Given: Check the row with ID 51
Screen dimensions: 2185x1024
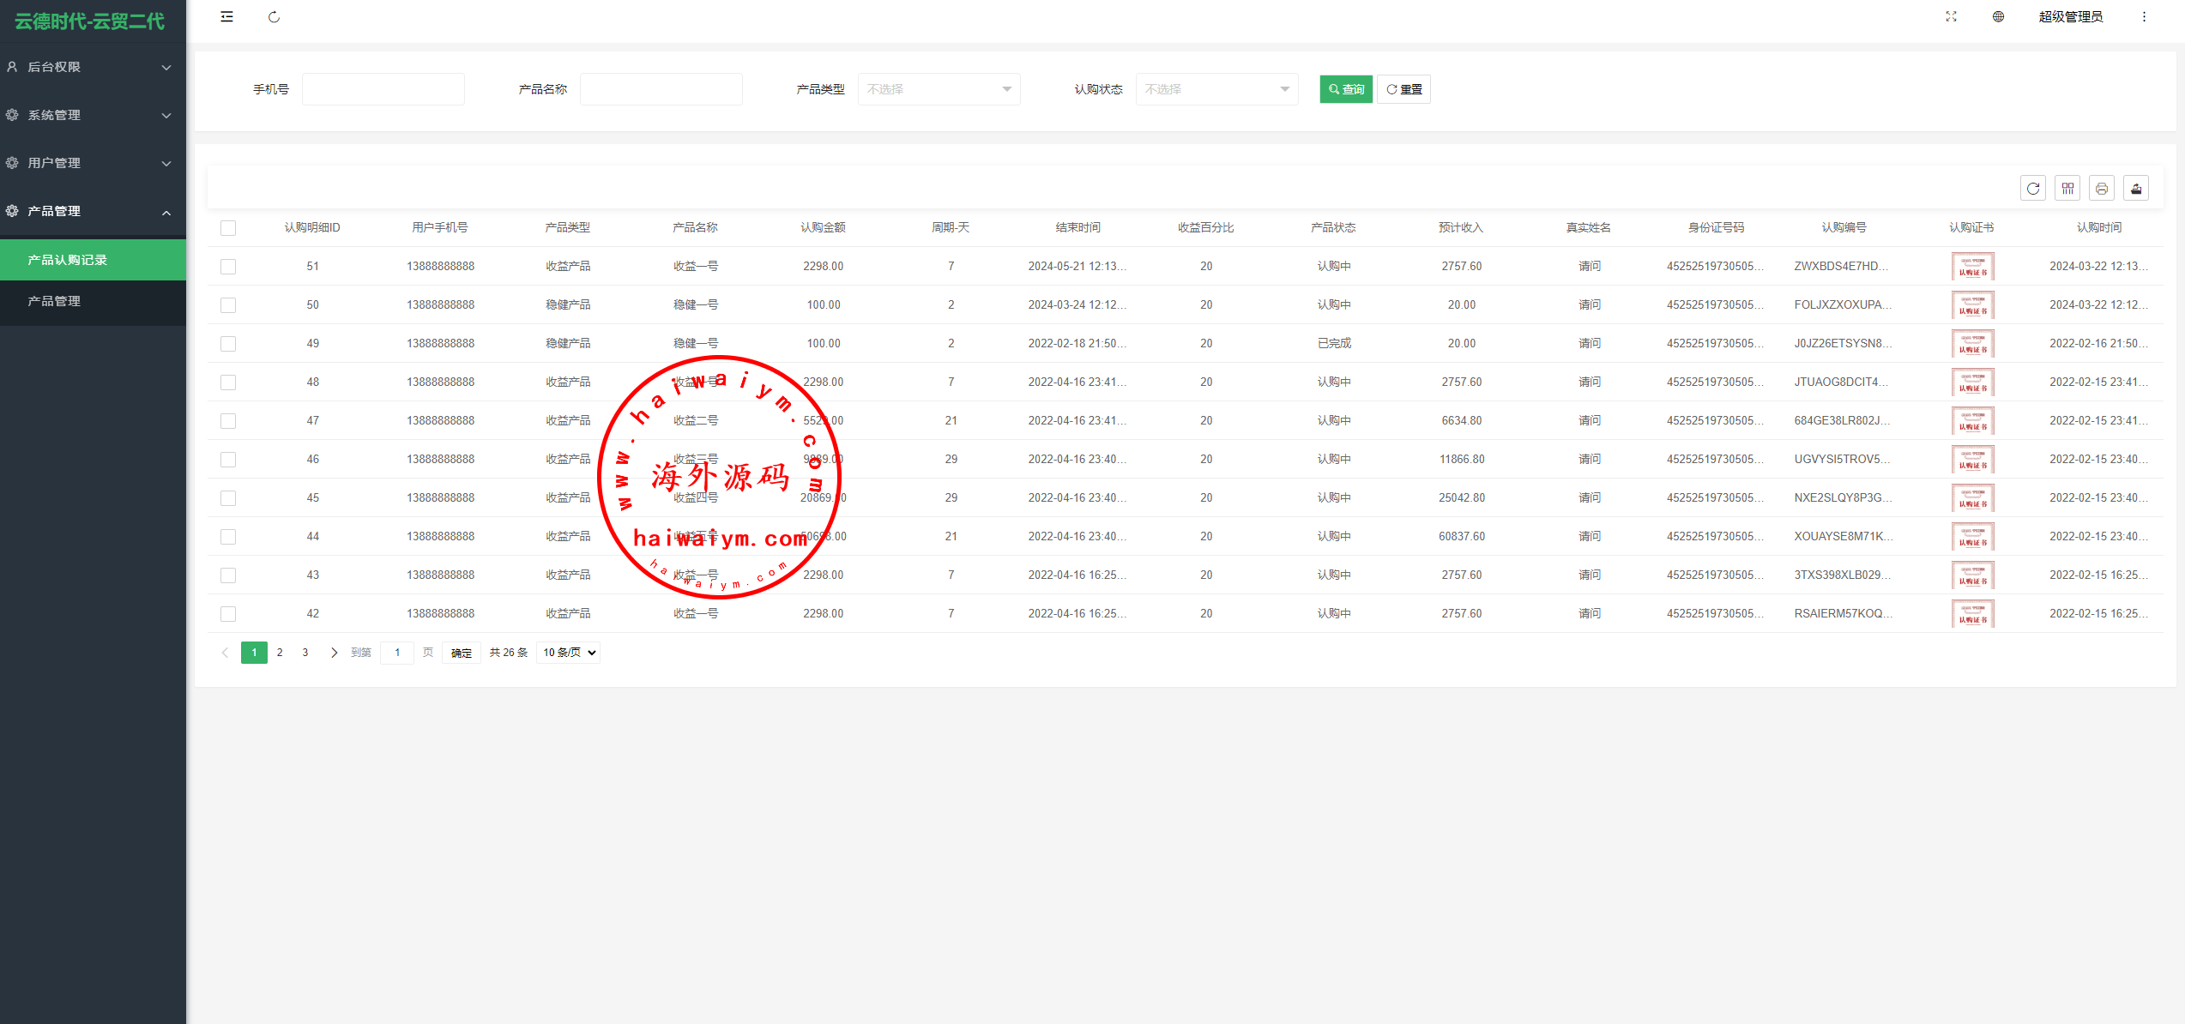Looking at the screenshot, I should 228,267.
